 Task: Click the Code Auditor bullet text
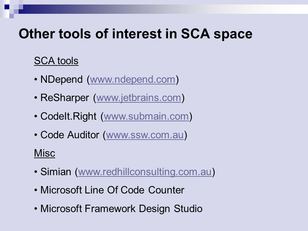[70, 135]
